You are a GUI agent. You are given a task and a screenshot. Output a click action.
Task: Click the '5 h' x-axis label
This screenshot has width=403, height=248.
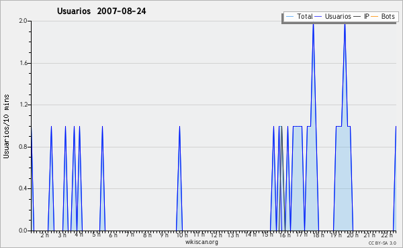point(96,235)
